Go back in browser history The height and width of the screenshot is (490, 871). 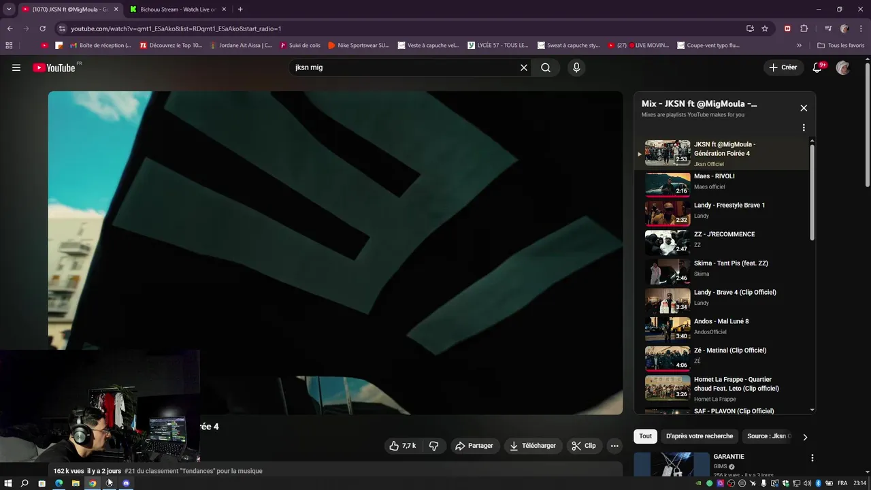(x=10, y=29)
